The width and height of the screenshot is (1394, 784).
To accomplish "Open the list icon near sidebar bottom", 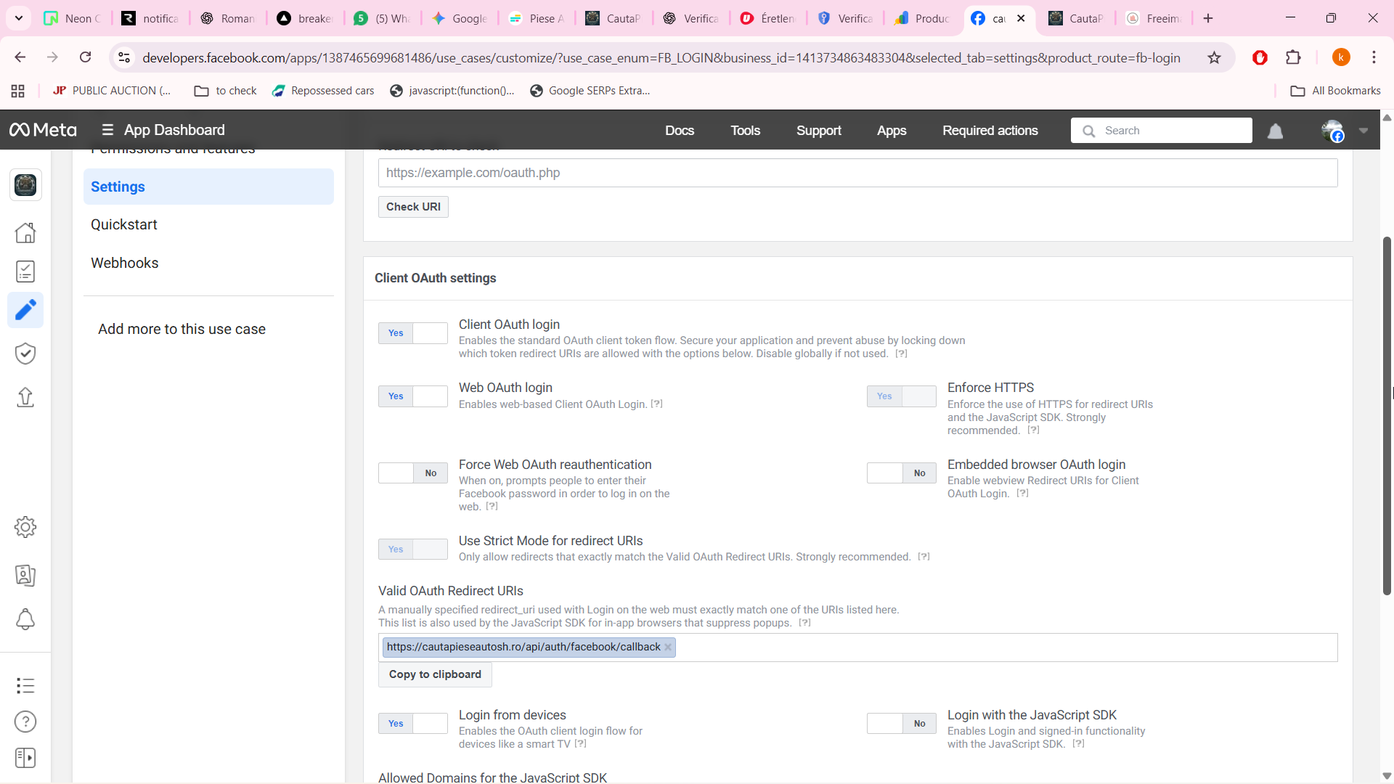I will [25, 685].
